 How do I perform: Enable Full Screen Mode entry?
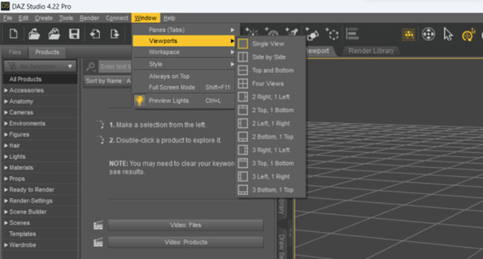pos(170,87)
